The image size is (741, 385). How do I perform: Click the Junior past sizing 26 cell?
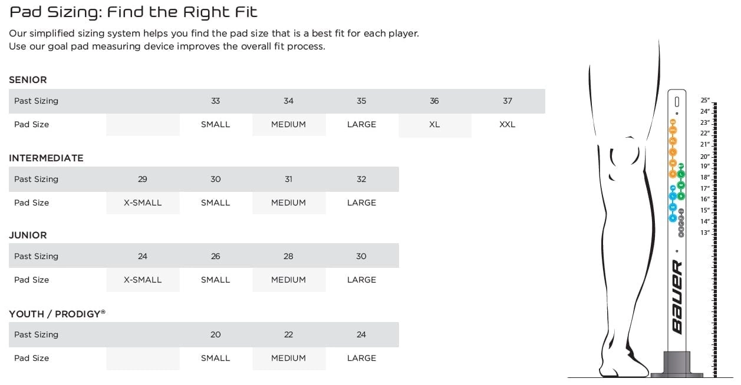216,256
